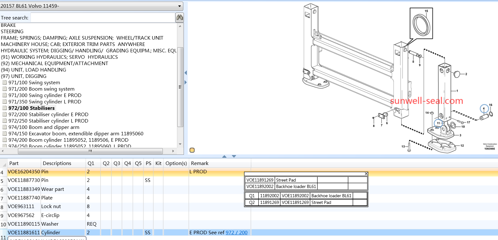
Task: Click the document icon beside 972/100 Stabilisers
Action: click(4, 108)
